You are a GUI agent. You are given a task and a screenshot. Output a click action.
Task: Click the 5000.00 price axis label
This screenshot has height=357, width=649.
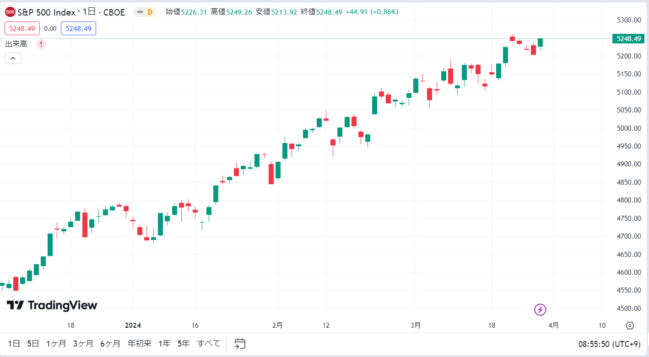pos(628,128)
